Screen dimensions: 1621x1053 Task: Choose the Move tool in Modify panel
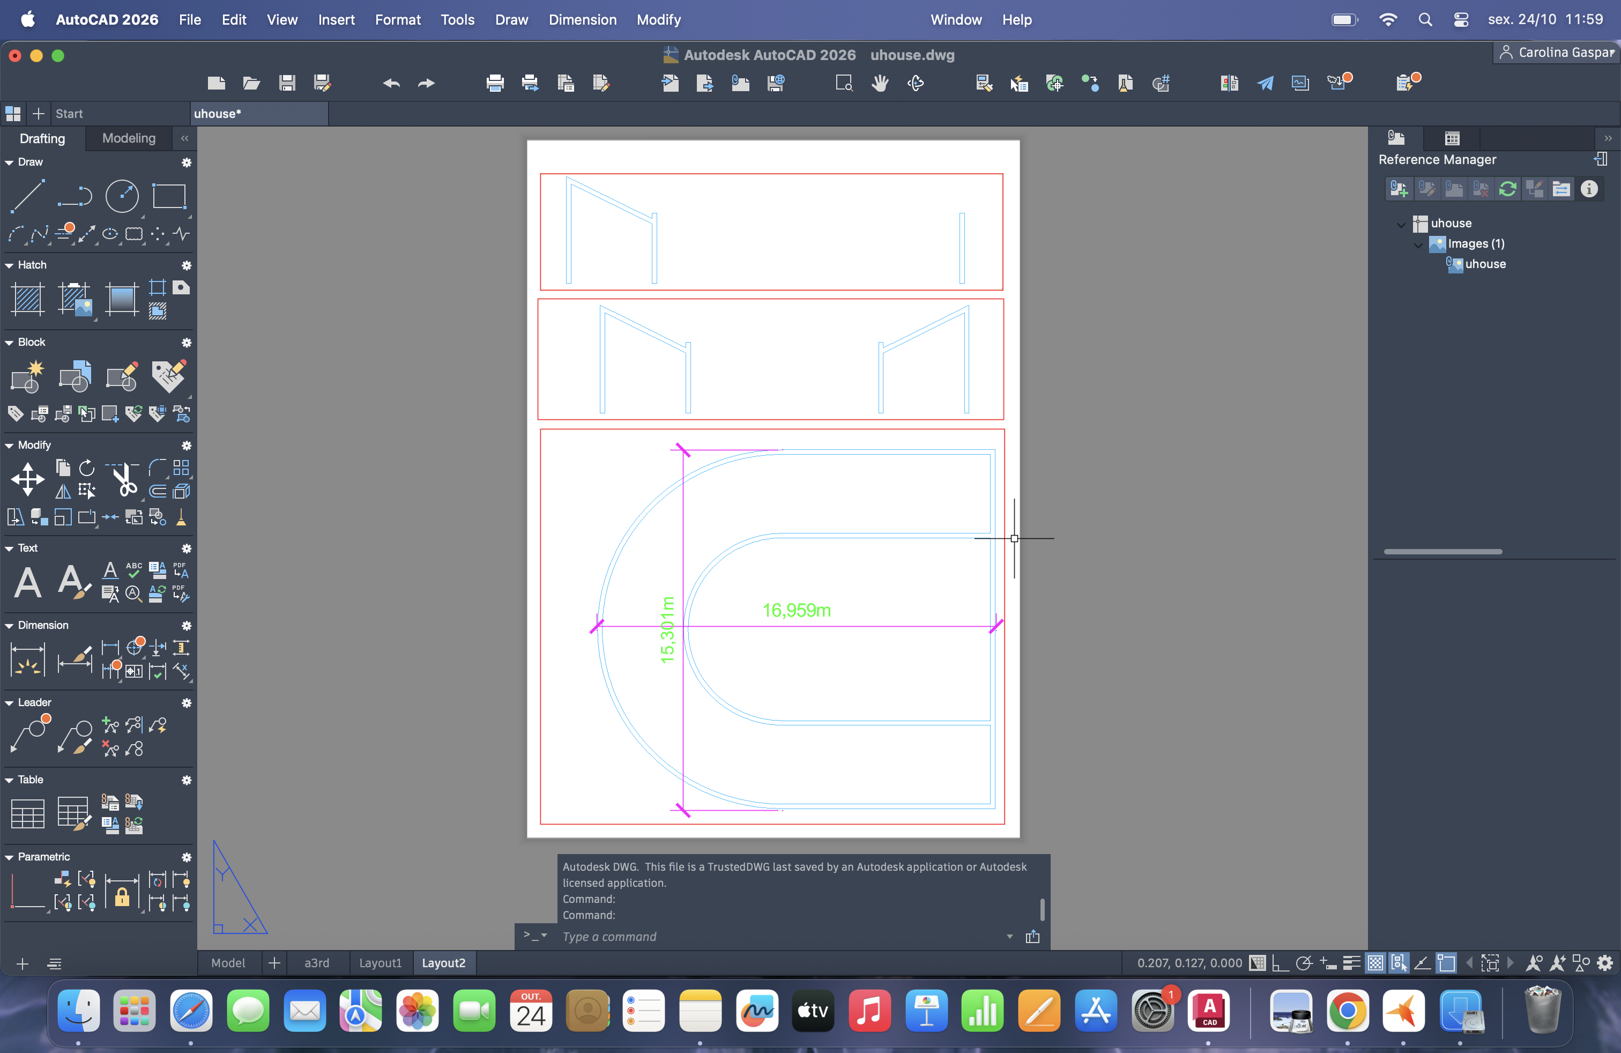27,479
